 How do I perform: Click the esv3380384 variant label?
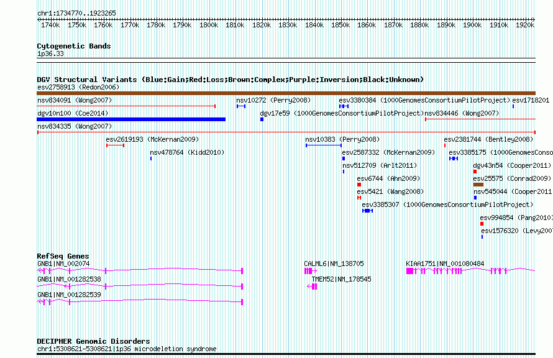click(424, 100)
